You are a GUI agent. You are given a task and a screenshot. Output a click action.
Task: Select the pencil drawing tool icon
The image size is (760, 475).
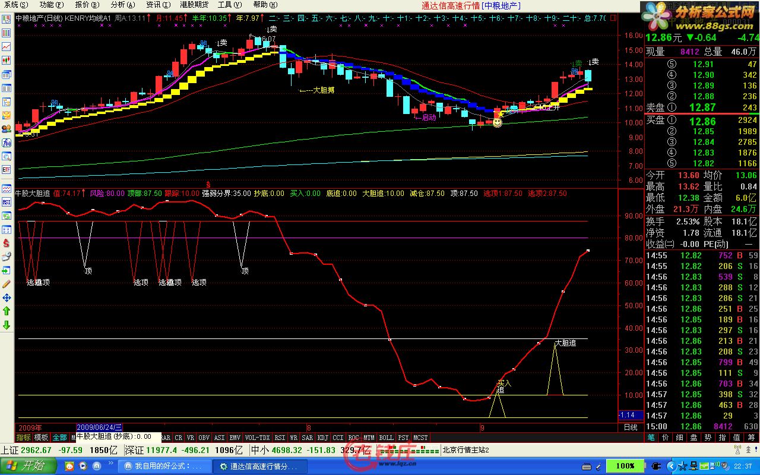(7, 284)
